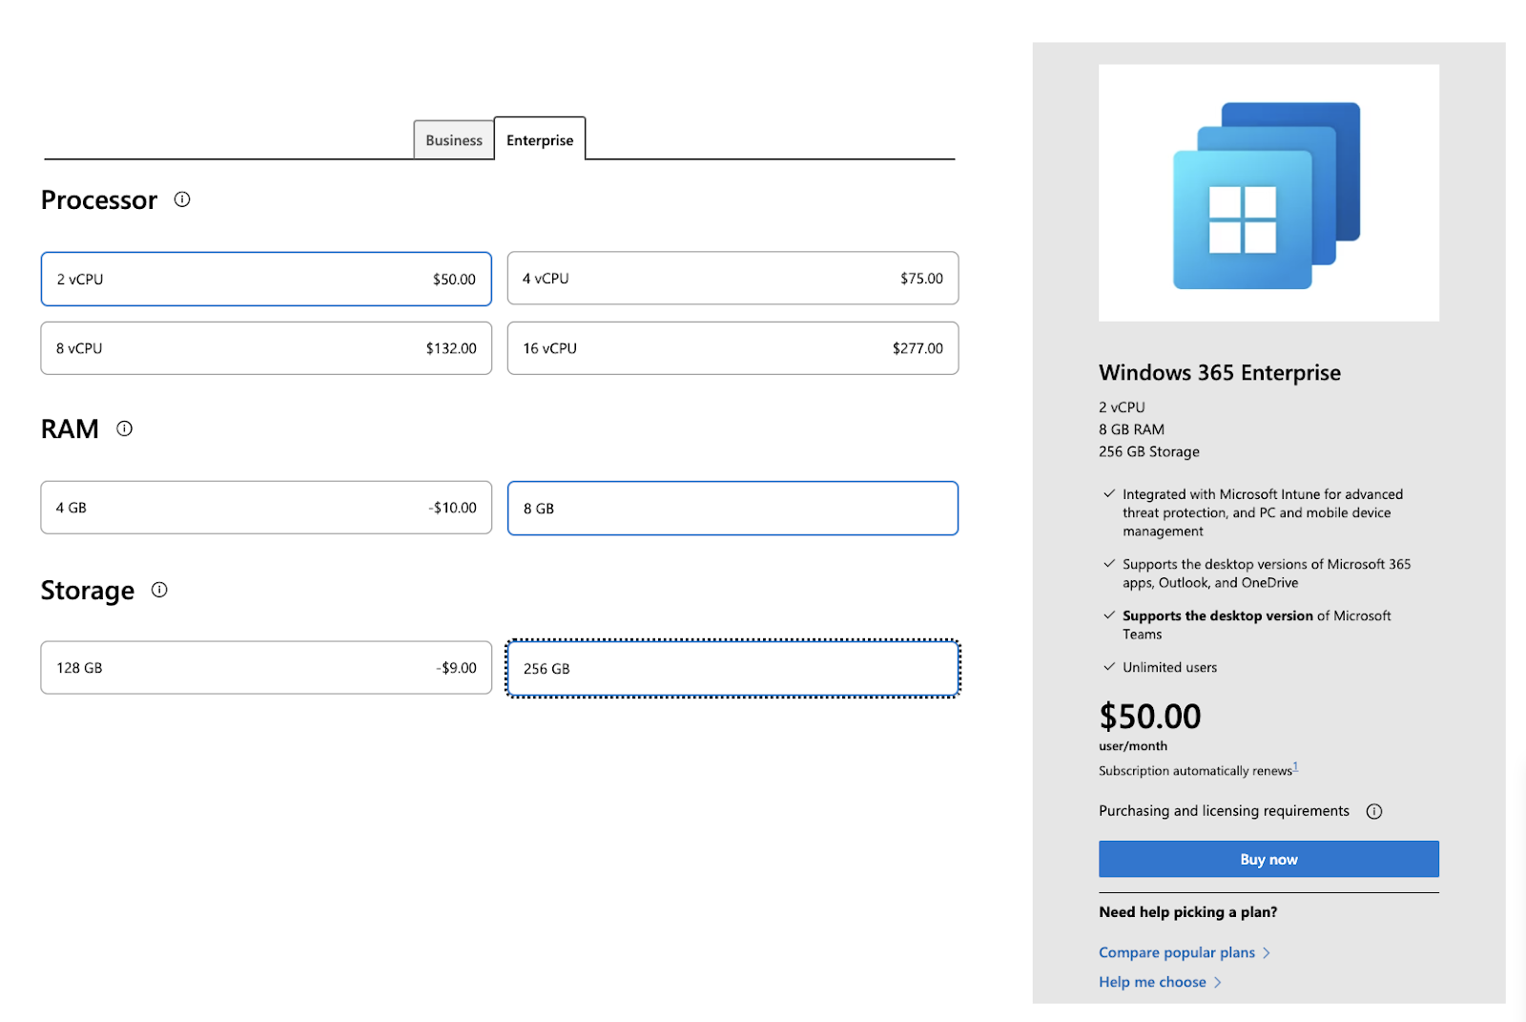Viewport: 1526px width, 1022px height.
Task: Open the Help me choose link
Action: pos(1160,982)
